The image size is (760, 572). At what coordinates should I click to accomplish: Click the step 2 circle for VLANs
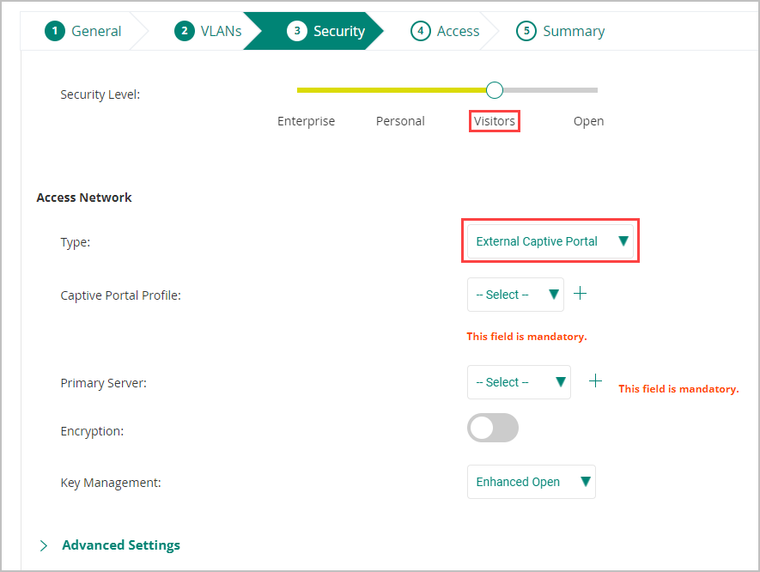click(184, 31)
